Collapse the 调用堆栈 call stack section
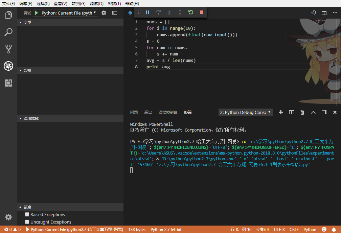Viewport: 341px width, 233px height. click(30, 118)
